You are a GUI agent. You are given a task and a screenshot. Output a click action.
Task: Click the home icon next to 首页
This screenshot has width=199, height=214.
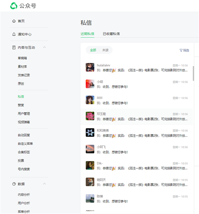(x=14, y=21)
